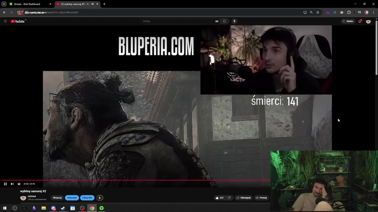
Task: Expand the tab search dropdown
Action: (x=4, y=4)
